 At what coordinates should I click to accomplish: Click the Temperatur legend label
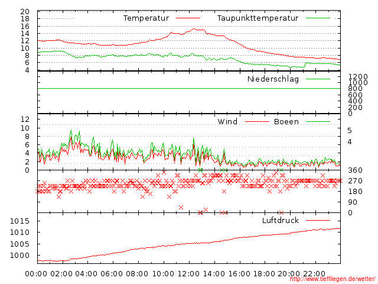coord(146,18)
